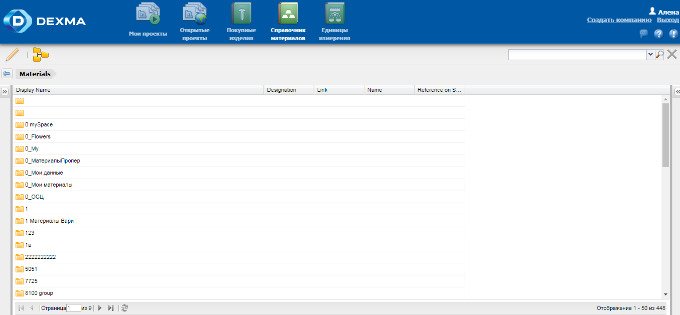The height and width of the screenshot is (315, 680).
Task: Click Создать компанию link
Action: (x=619, y=20)
